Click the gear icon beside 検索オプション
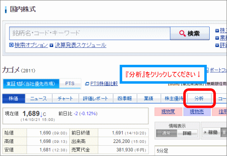 tap(11, 45)
